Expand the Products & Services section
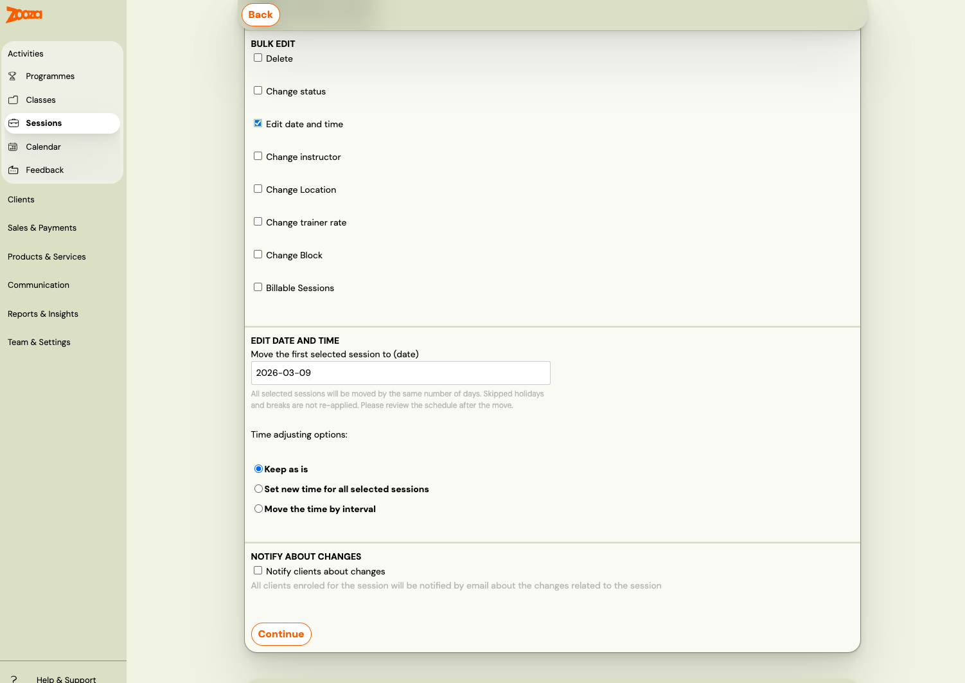The image size is (965, 683). (x=47, y=257)
